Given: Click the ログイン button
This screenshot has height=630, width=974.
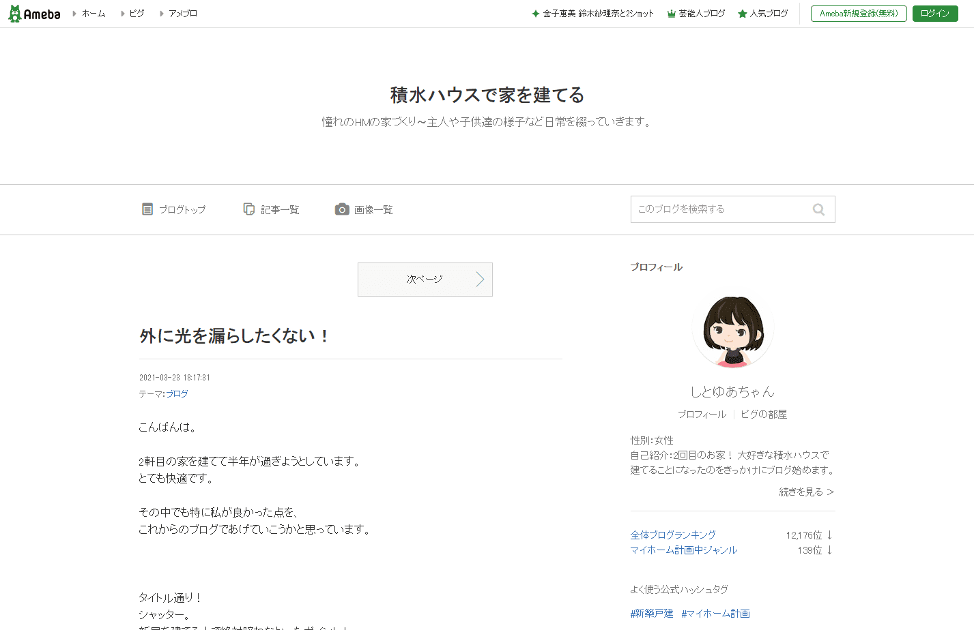Looking at the screenshot, I should (935, 14).
